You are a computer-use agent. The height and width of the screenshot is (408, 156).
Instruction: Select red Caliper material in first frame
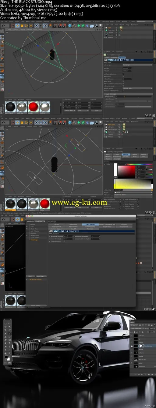tap(34, 108)
